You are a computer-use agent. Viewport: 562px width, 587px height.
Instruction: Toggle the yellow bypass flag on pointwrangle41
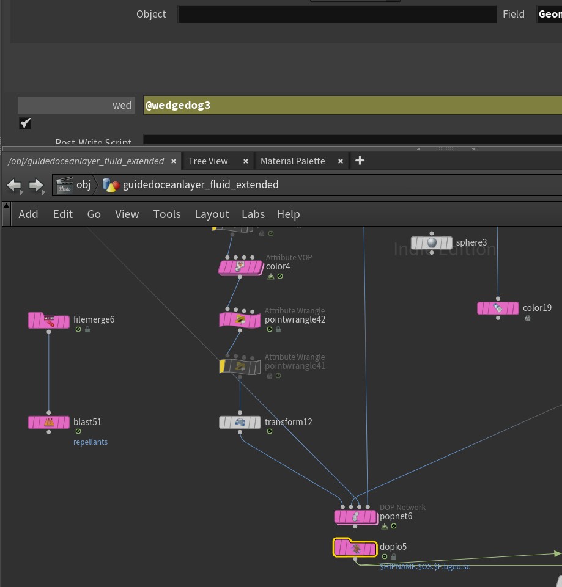click(222, 366)
